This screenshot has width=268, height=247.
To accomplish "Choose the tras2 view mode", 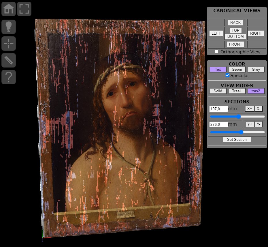I will tap(256, 91).
